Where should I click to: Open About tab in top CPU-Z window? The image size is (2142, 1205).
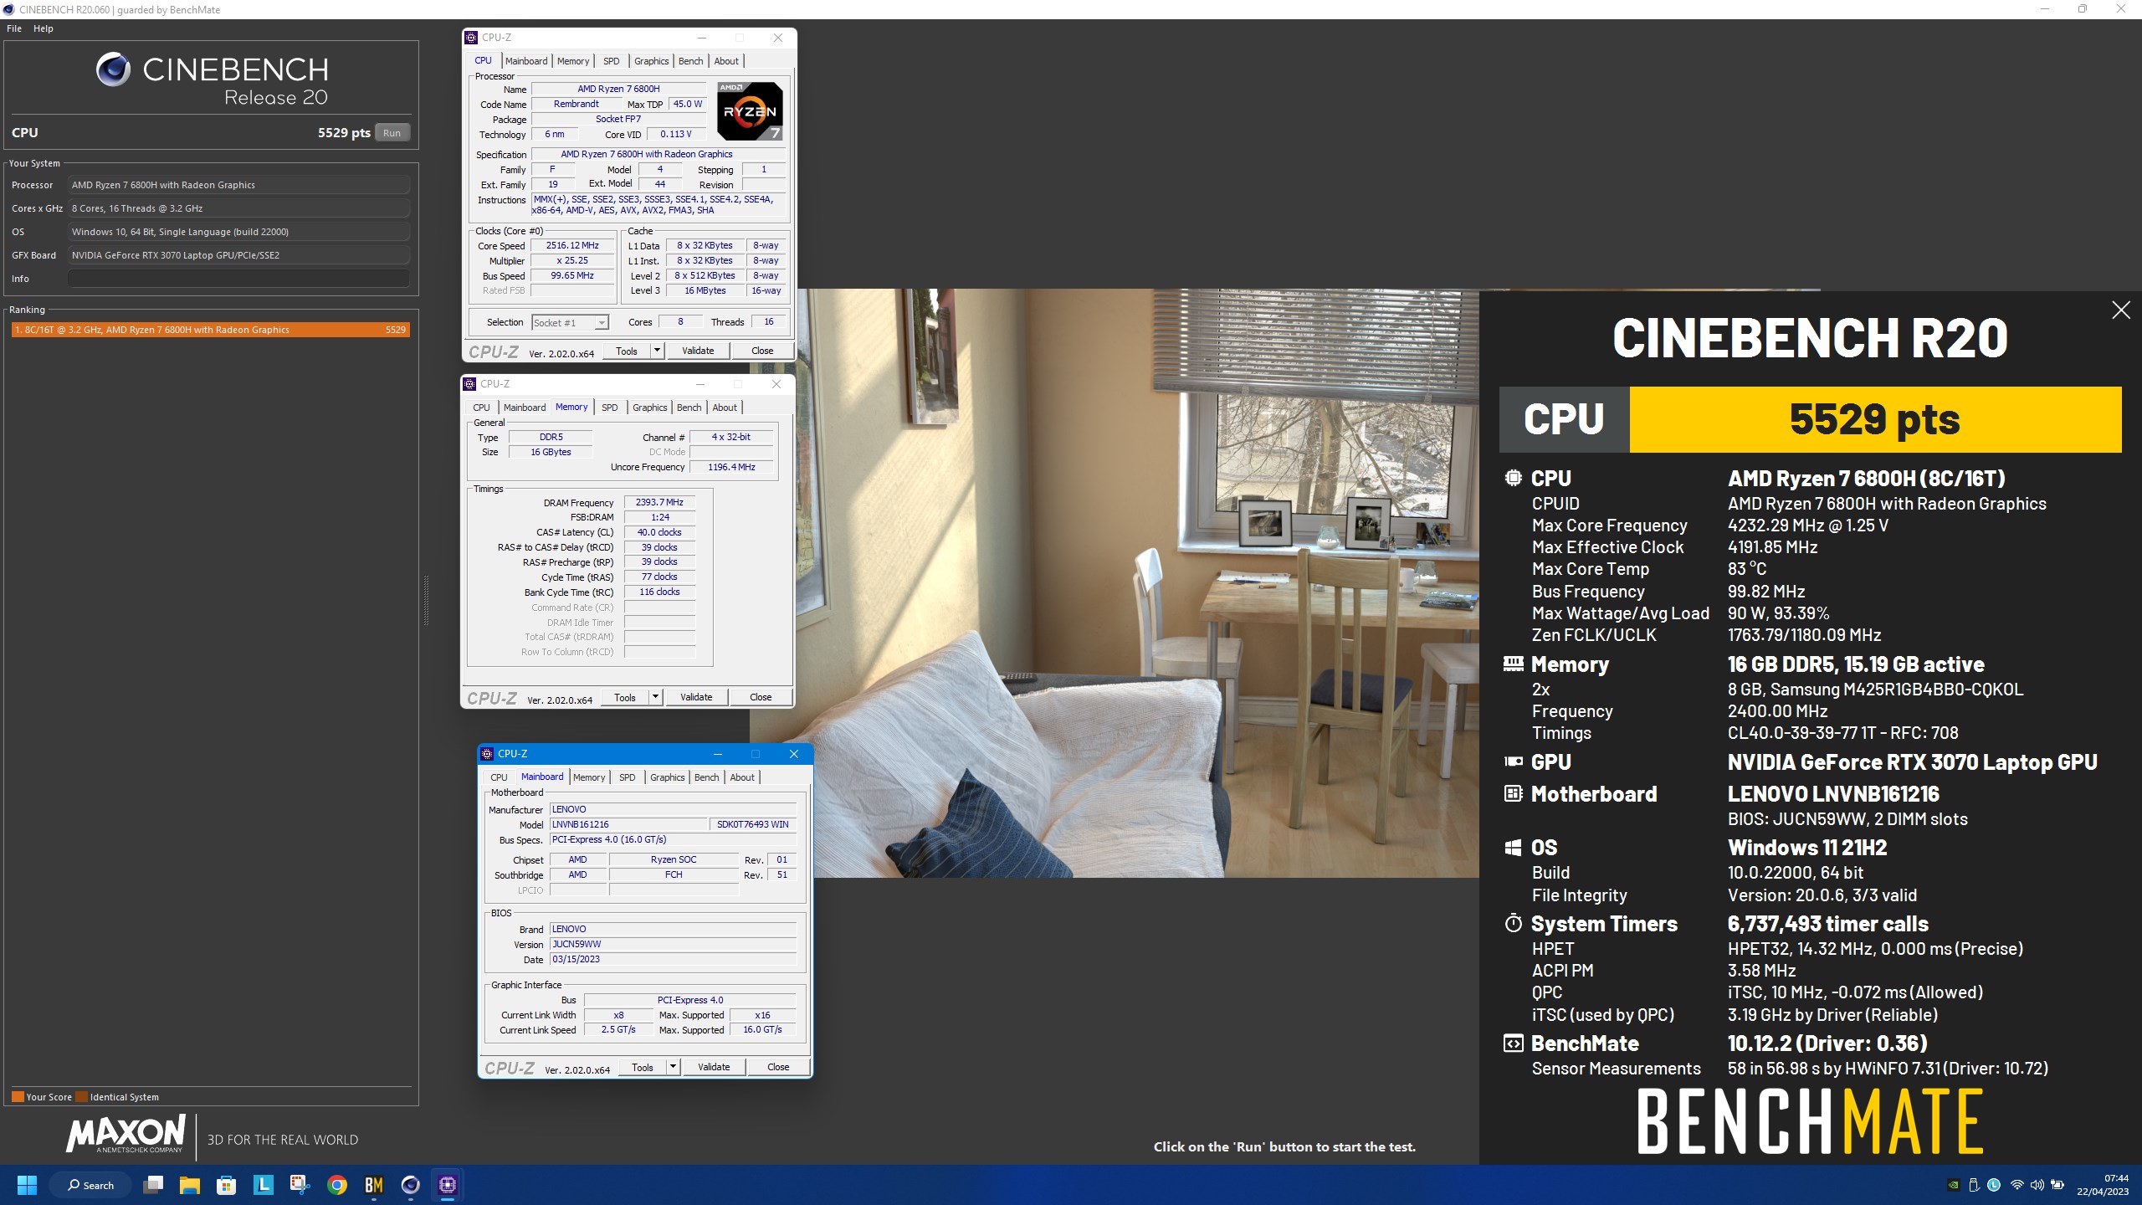coord(726,61)
